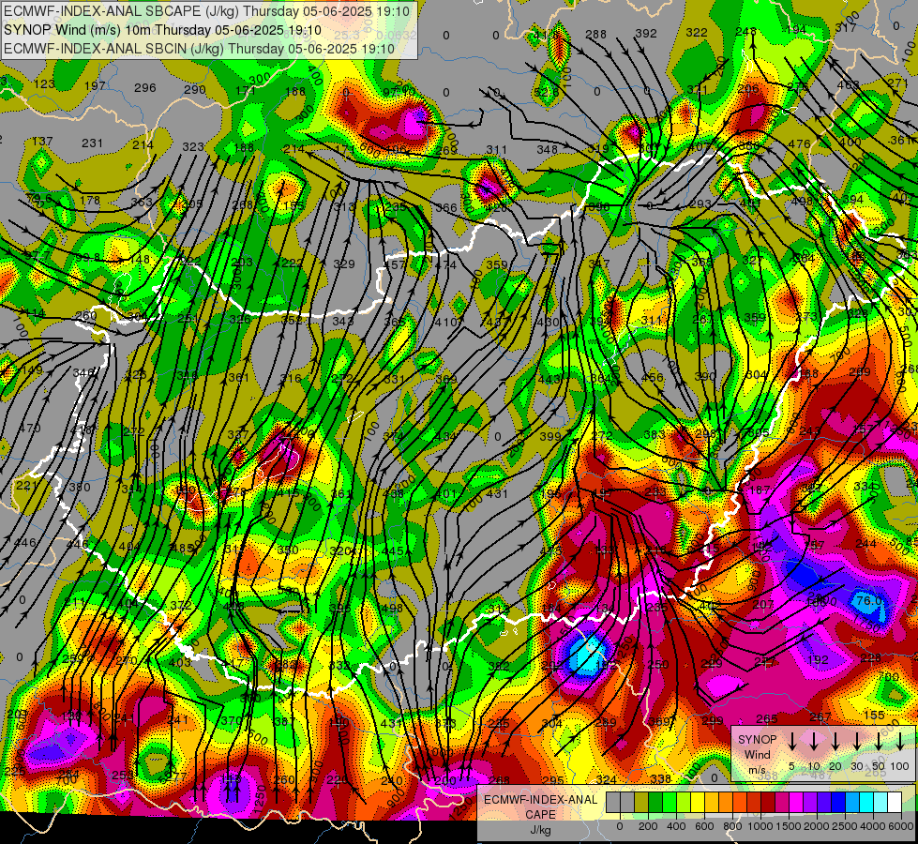Click the 50 m/s wind arrow in legend
Screen dimensions: 918x844
(879, 742)
